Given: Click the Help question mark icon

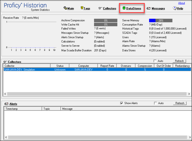Looking at the screenshot, I should tap(174, 8).
